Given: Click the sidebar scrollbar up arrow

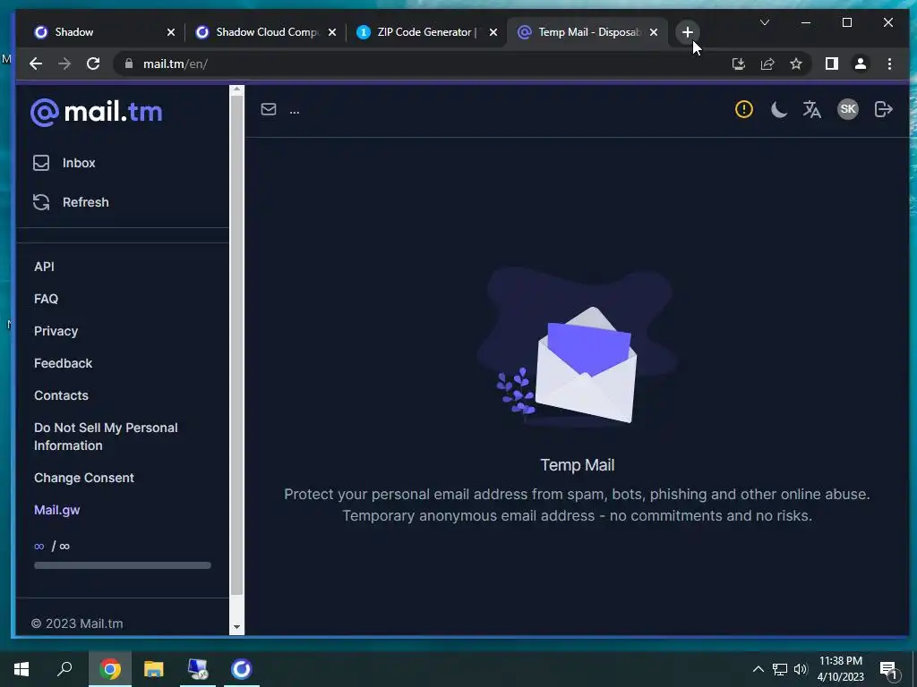Looking at the screenshot, I should 236,90.
